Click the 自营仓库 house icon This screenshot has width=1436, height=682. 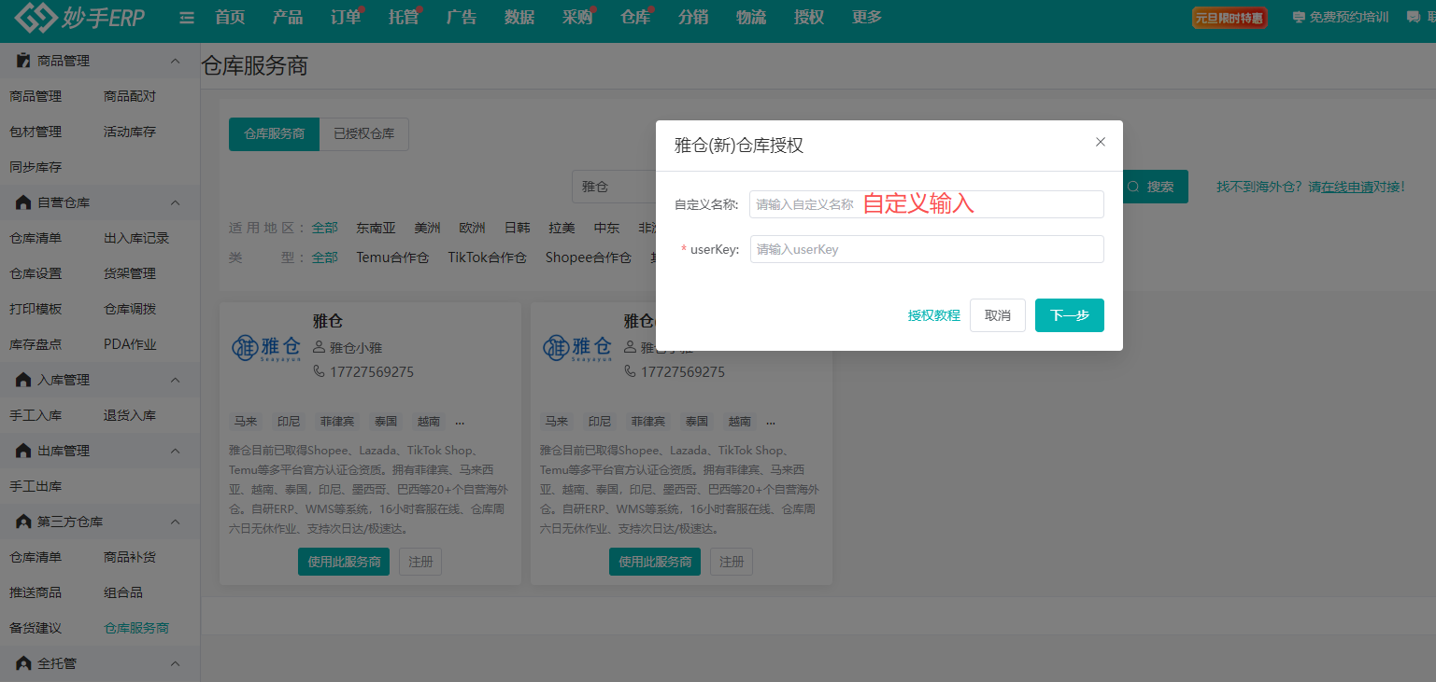coord(24,202)
